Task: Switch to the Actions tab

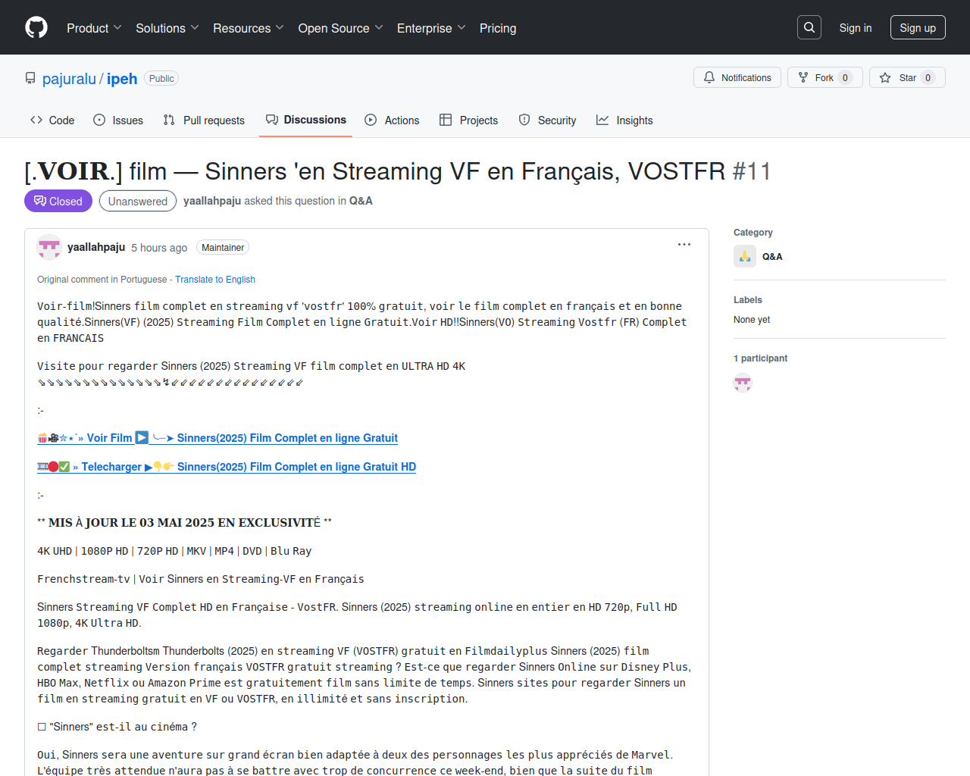Action: click(392, 120)
